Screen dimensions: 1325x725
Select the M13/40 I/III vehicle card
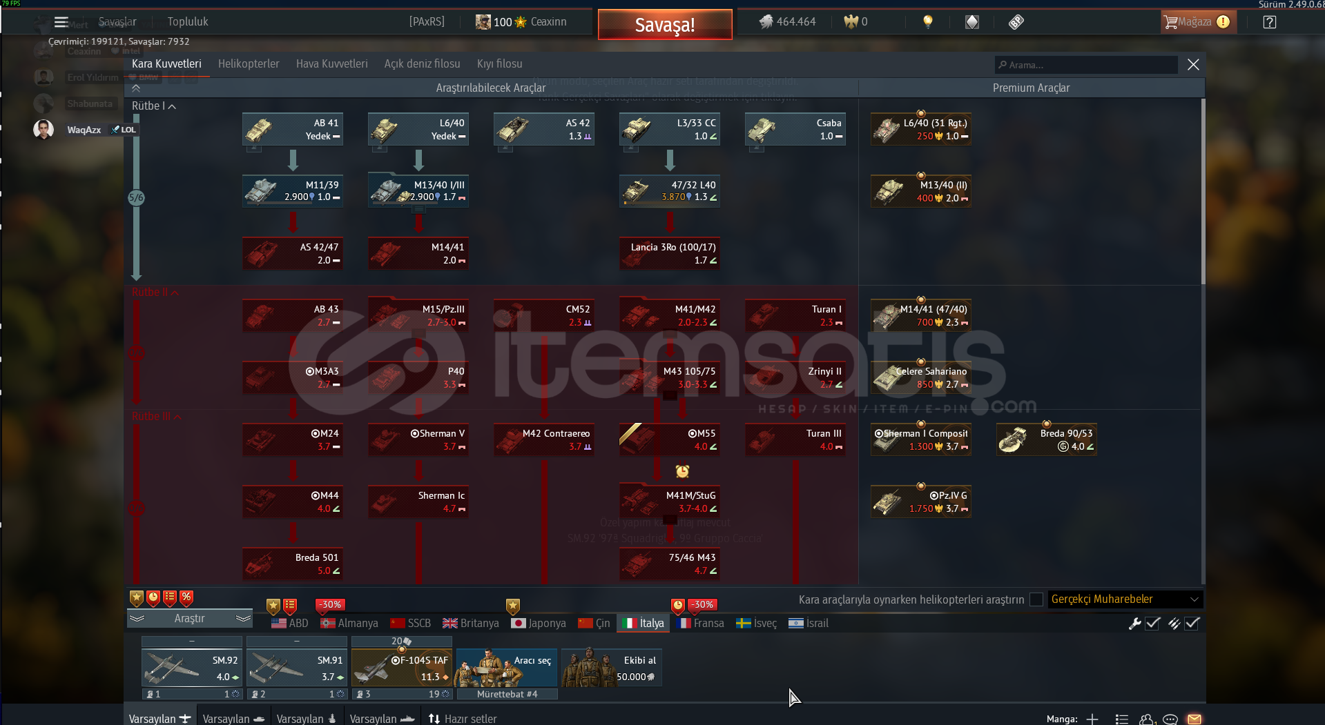coord(418,191)
